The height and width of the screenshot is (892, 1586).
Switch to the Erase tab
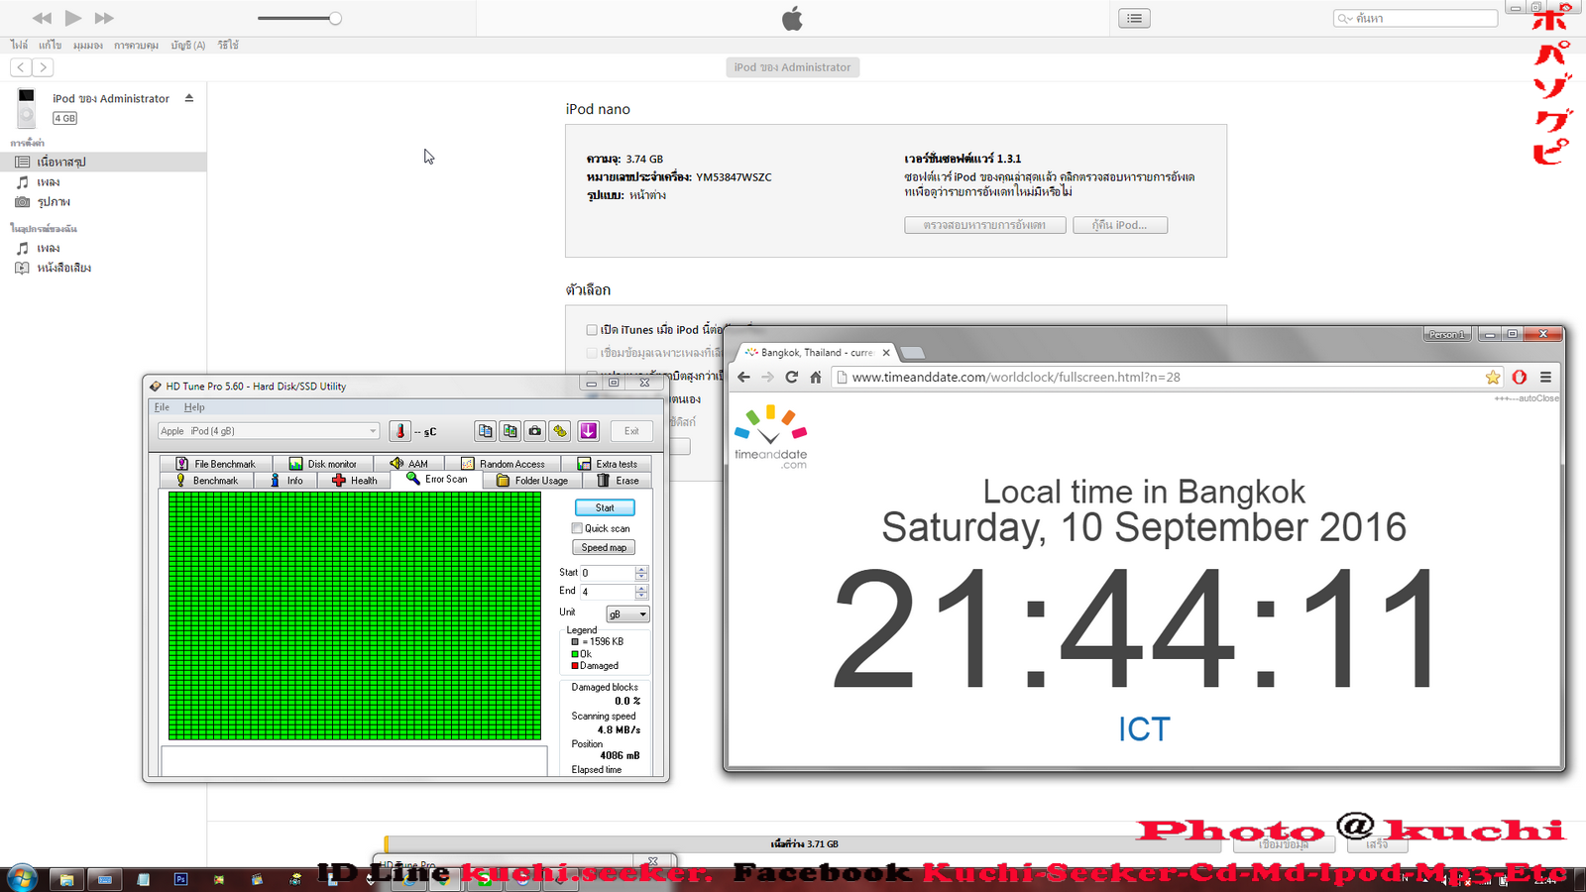(618, 481)
